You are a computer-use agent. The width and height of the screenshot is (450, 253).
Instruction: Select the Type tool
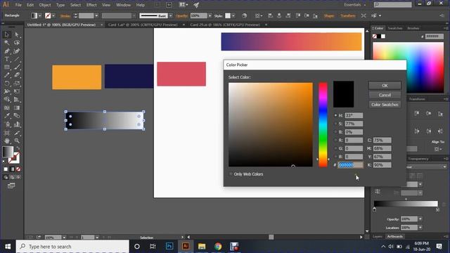[x=7, y=59]
